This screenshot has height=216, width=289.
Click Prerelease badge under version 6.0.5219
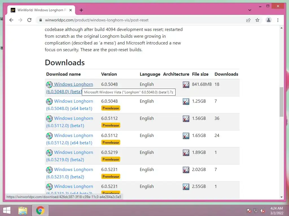pyautogui.click(x=111, y=159)
